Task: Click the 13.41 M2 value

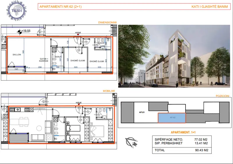Action: (201, 143)
